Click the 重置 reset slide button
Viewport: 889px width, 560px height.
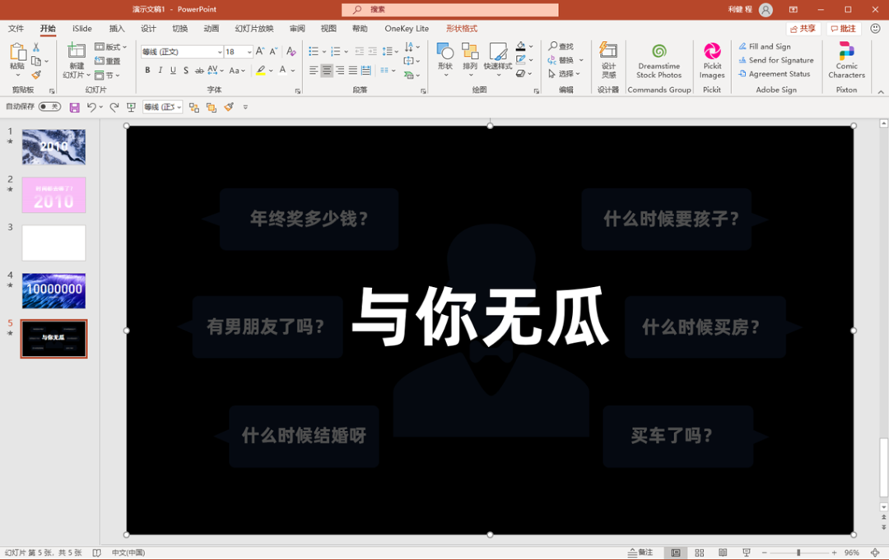pyautogui.click(x=108, y=61)
